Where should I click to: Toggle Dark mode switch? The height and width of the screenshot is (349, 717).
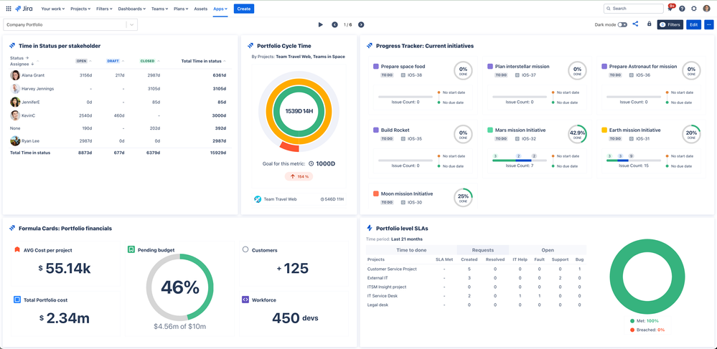(622, 24)
